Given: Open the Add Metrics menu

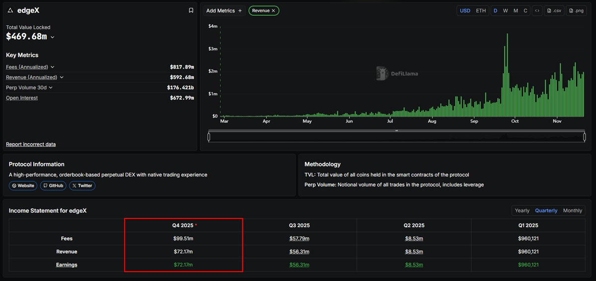Looking at the screenshot, I should pyautogui.click(x=224, y=10).
